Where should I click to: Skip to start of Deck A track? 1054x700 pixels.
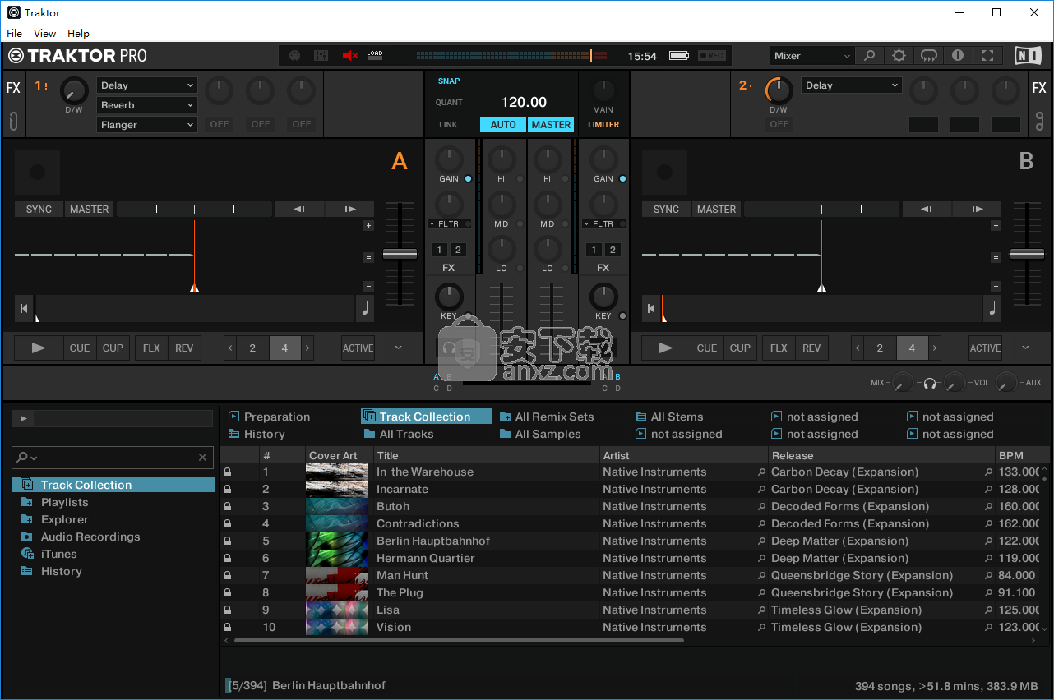(24, 309)
